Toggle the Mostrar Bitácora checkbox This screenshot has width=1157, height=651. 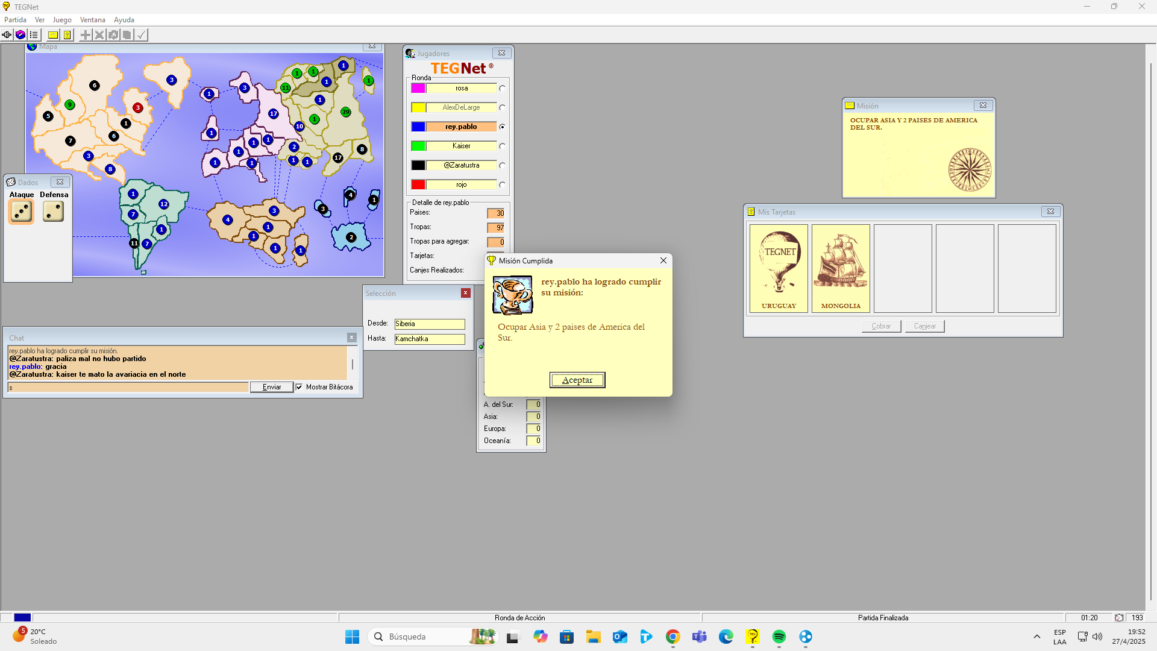point(299,387)
